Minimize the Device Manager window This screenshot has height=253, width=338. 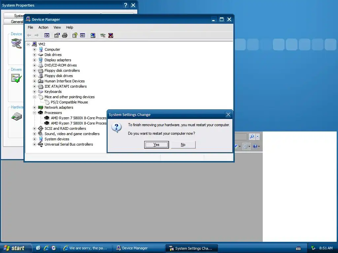pyautogui.click(x=214, y=19)
